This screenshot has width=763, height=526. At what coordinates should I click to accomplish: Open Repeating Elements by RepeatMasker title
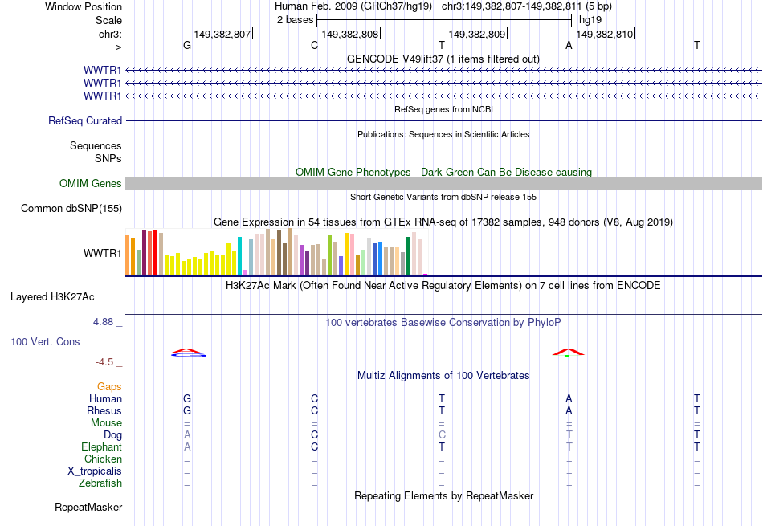[443, 495]
